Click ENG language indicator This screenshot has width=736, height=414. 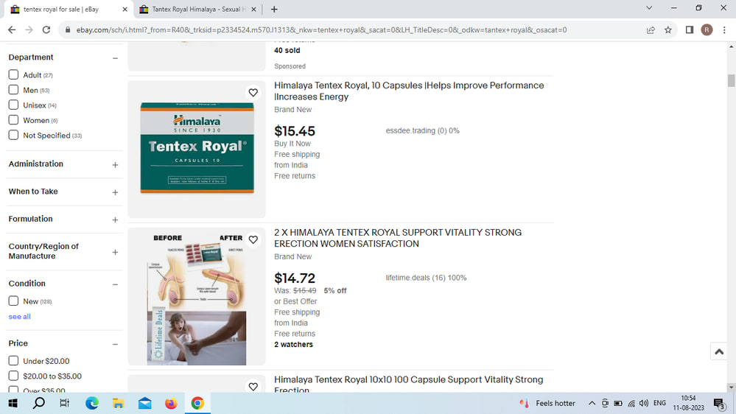[659, 403]
